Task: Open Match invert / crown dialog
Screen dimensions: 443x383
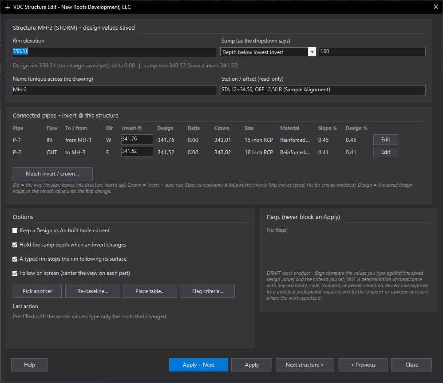Action: tap(52, 174)
